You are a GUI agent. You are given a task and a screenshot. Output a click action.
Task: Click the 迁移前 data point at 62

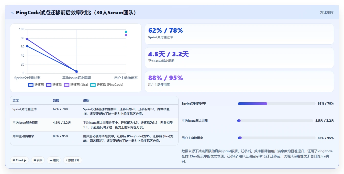(27, 46)
